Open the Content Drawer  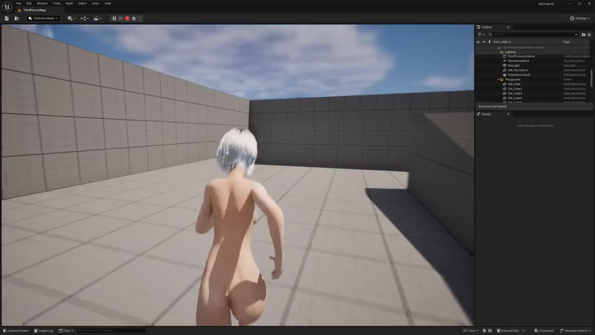point(17,330)
